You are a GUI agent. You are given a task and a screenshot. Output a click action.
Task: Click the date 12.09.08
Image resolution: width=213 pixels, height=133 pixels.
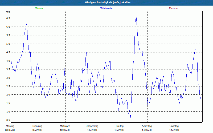coord(119,130)
